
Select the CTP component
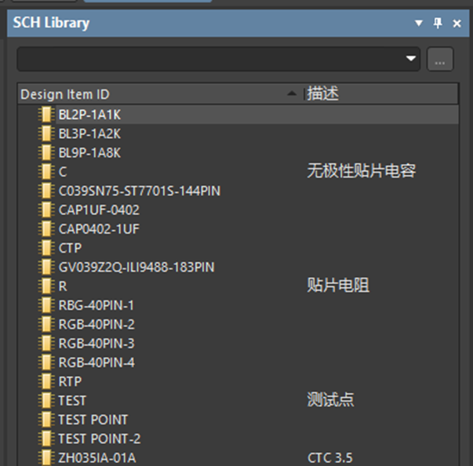70,248
